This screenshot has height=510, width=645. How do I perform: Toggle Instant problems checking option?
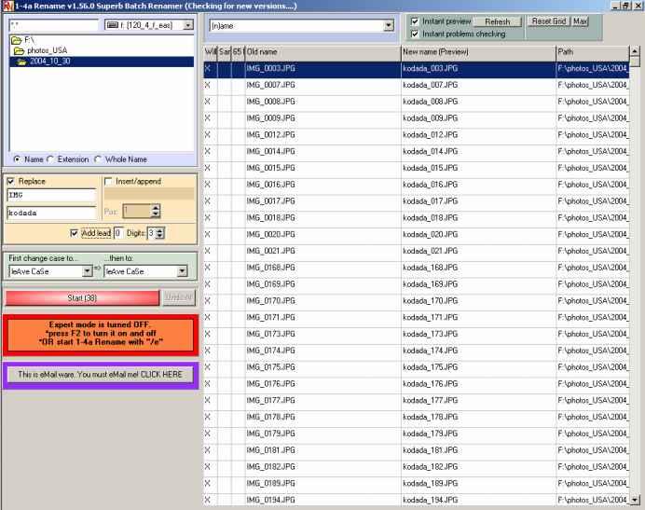tap(416, 34)
